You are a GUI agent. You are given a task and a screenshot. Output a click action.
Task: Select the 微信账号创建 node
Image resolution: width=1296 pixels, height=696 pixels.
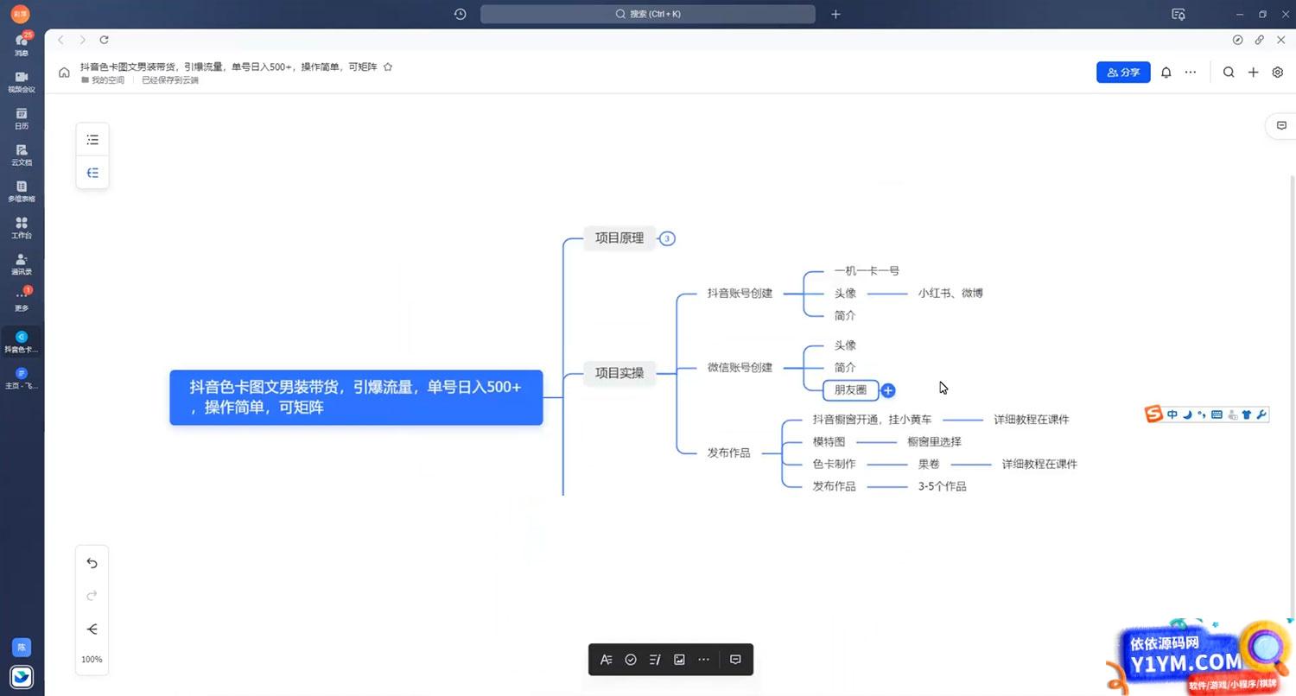click(x=740, y=368)
